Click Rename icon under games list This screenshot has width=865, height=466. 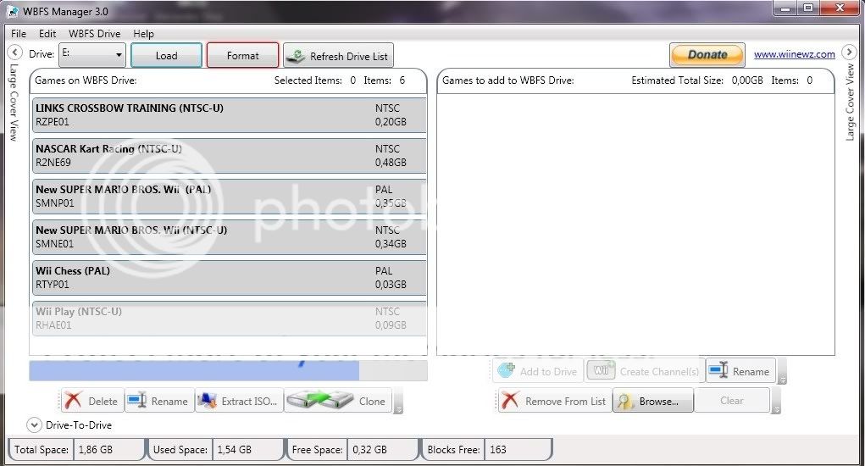(136, 401)
